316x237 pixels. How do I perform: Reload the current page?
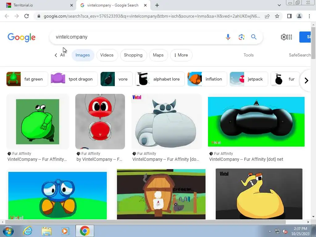(27, 16)
